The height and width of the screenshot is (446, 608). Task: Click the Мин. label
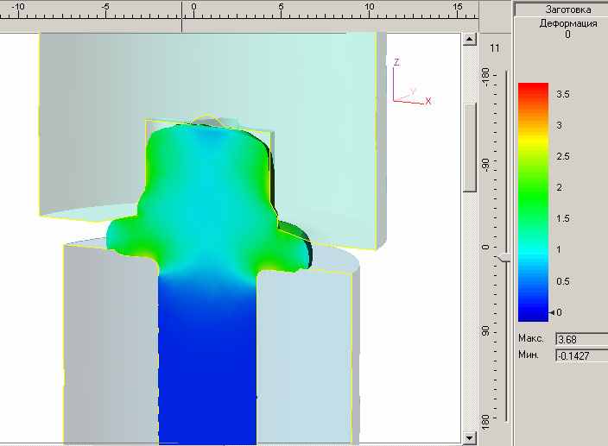coord(529,355)
